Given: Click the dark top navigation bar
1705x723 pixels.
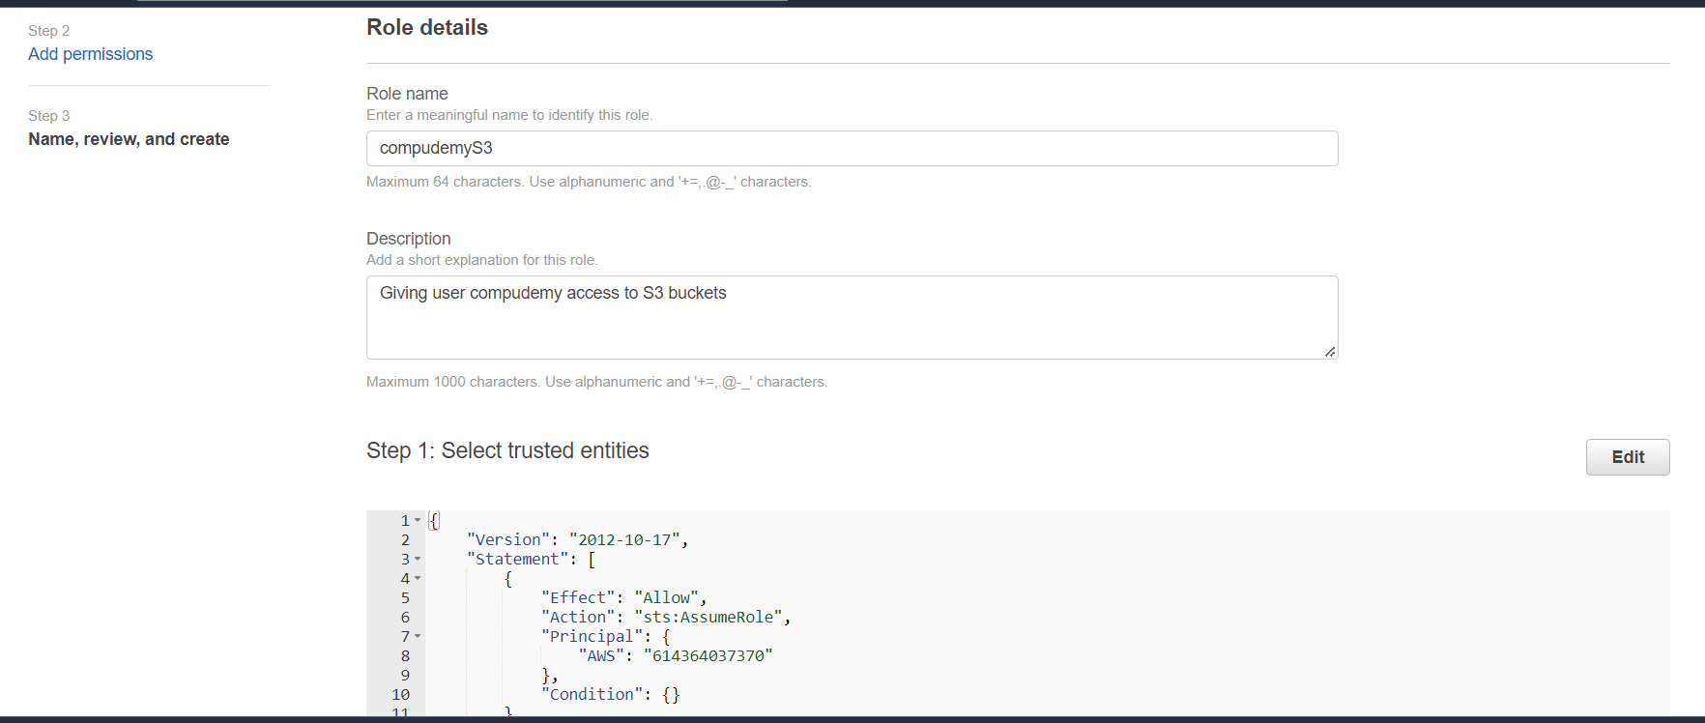Looking at the screenshot, I should coord(851,4).
